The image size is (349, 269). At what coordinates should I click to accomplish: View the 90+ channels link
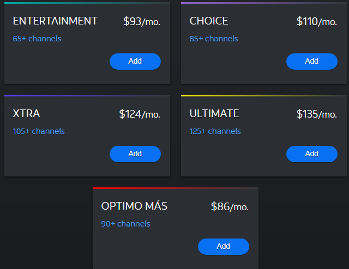125,224
